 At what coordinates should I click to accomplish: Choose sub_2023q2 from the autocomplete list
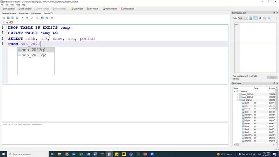[x=36, y=55]
